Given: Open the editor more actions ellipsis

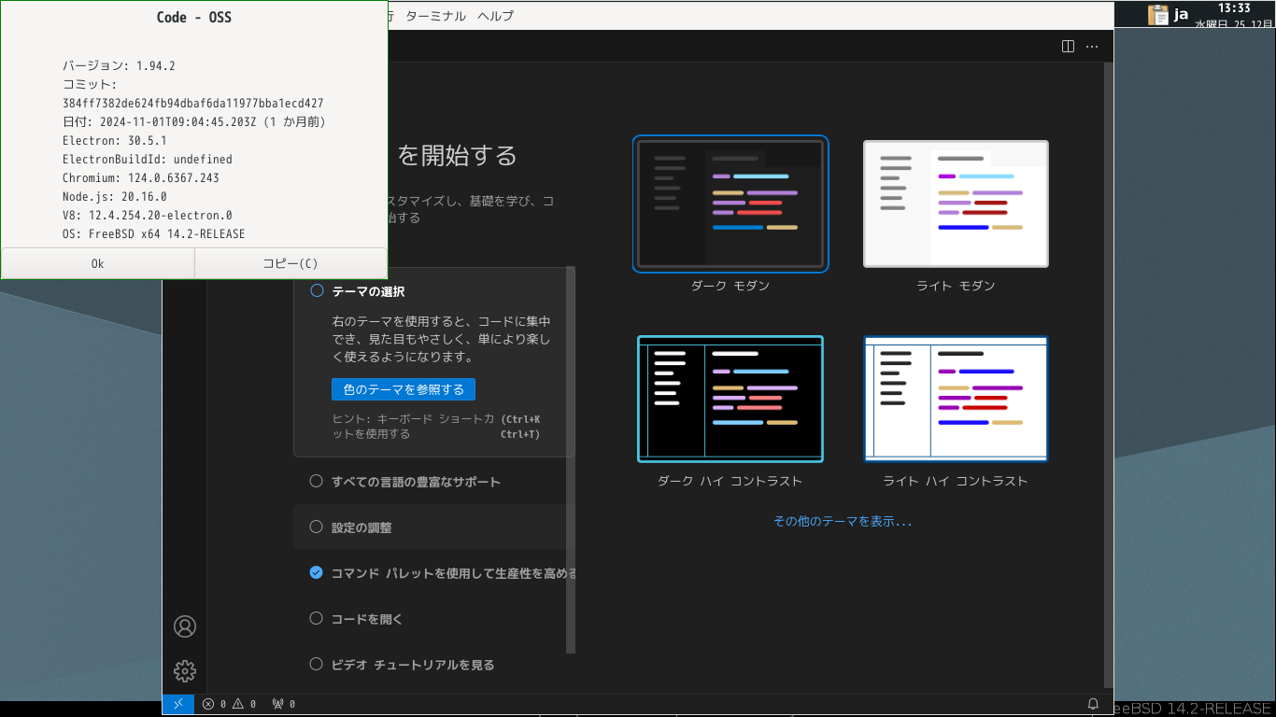Looking at the screenshot, I should coord(1092,46).
